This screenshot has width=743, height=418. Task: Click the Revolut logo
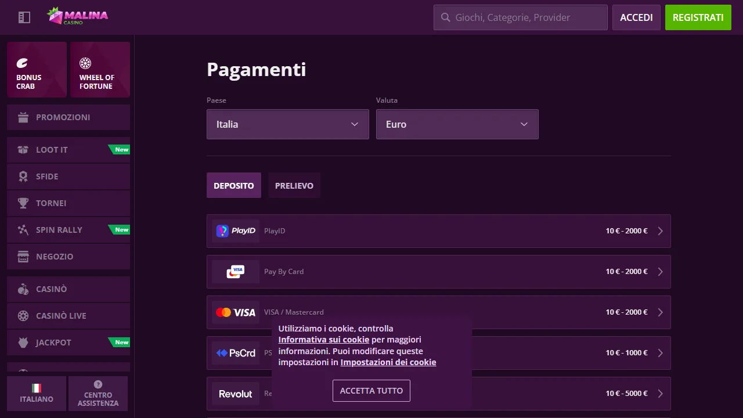click(236, 394)
